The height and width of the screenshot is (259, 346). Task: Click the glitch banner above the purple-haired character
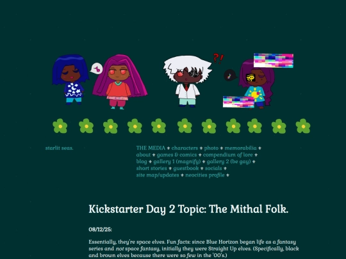(274, 60)
